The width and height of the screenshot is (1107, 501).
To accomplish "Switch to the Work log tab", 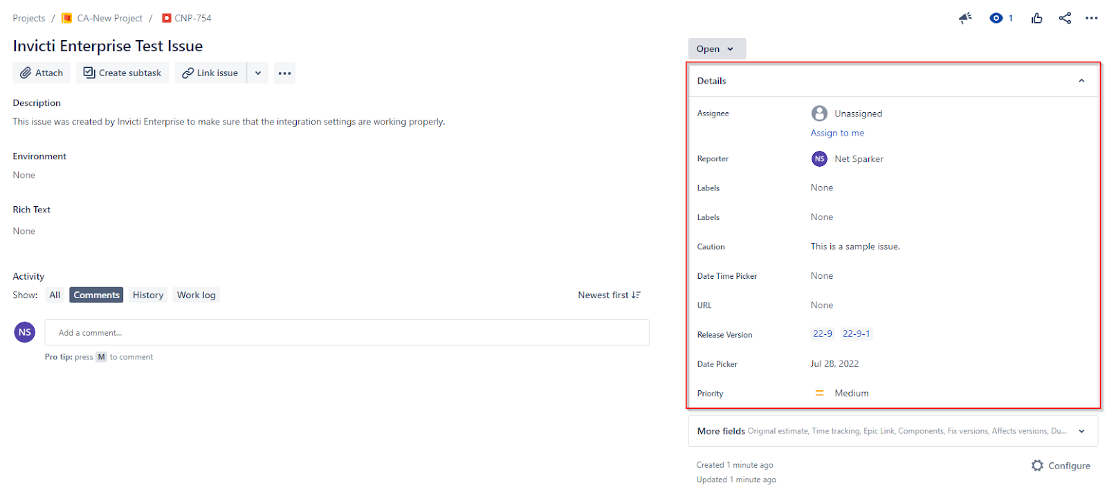I will tap(196, 295).
